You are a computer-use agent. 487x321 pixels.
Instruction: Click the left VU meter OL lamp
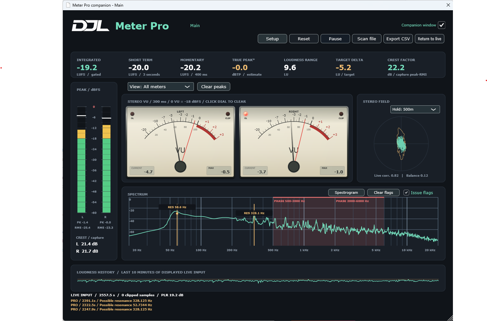pyautogui.click(x=132, y=114)
